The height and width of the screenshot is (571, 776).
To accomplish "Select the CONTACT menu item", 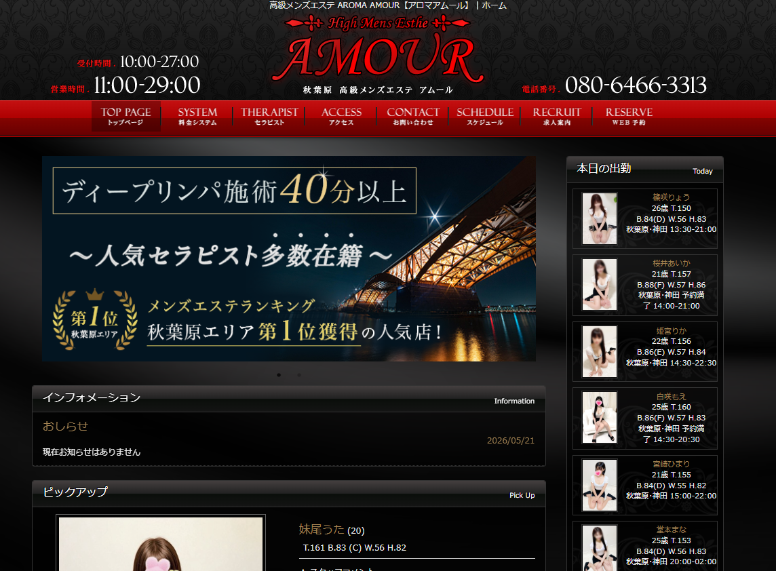I will tap(413, 116).
